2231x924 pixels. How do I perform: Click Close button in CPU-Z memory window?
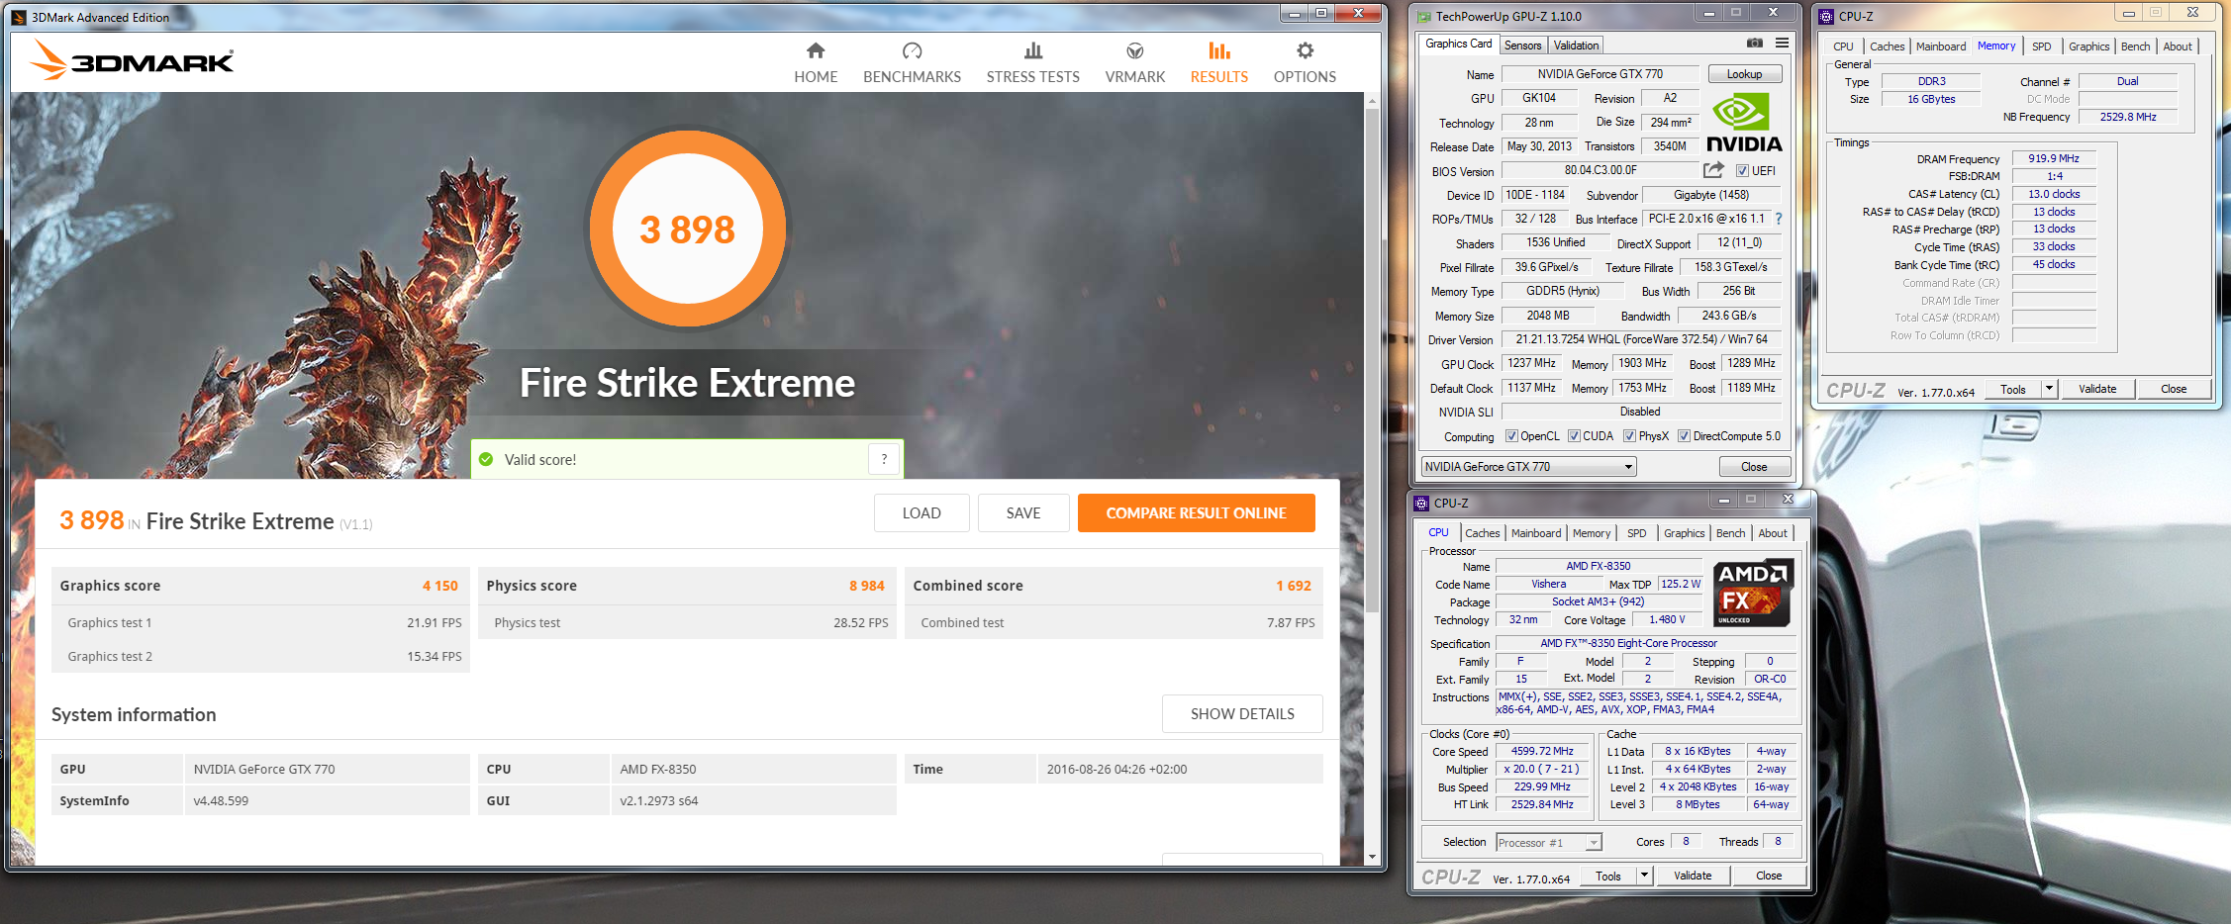pyautogui.click(x=2174, y=389)
